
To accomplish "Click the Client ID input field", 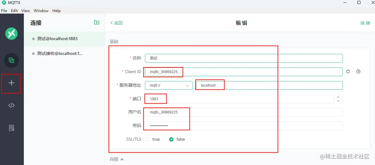I will pyautogui.click(x=244, y=72).
